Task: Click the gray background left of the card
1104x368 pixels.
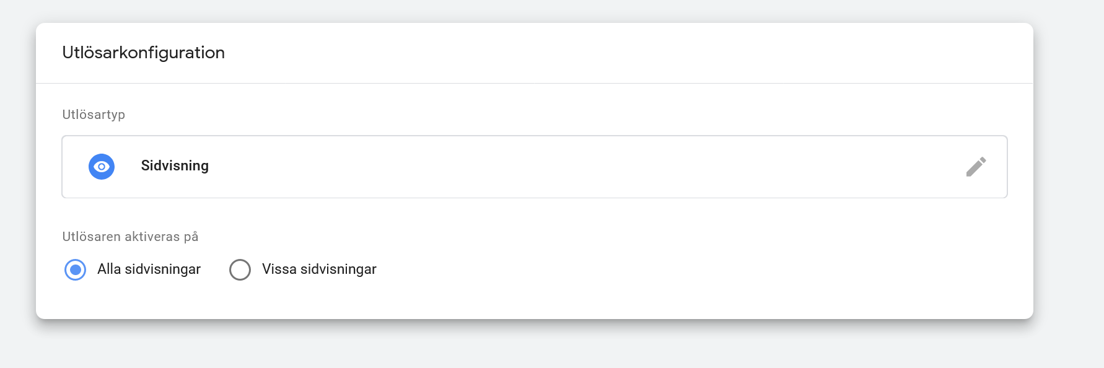Action: [x=17, y=173]
